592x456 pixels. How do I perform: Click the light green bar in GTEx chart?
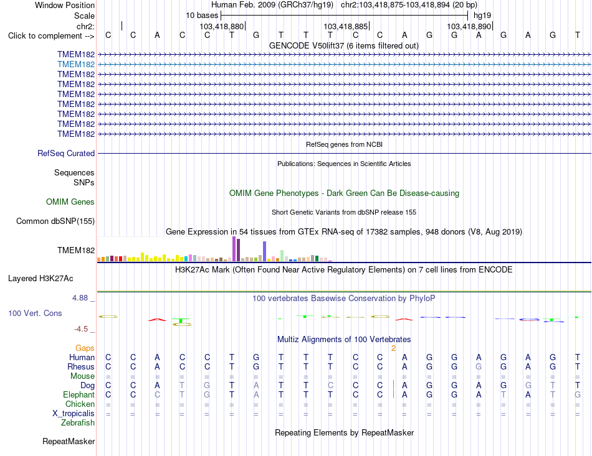coord(282,256)
